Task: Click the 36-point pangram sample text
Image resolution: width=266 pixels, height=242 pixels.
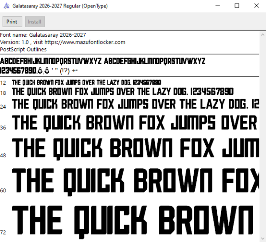Action: 135,123
